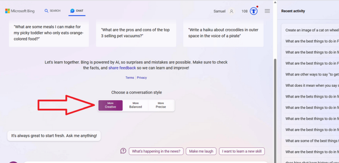Switch to the Search tab
The height and width of the screenshot is (163, 339).
[x=53, y=11]
